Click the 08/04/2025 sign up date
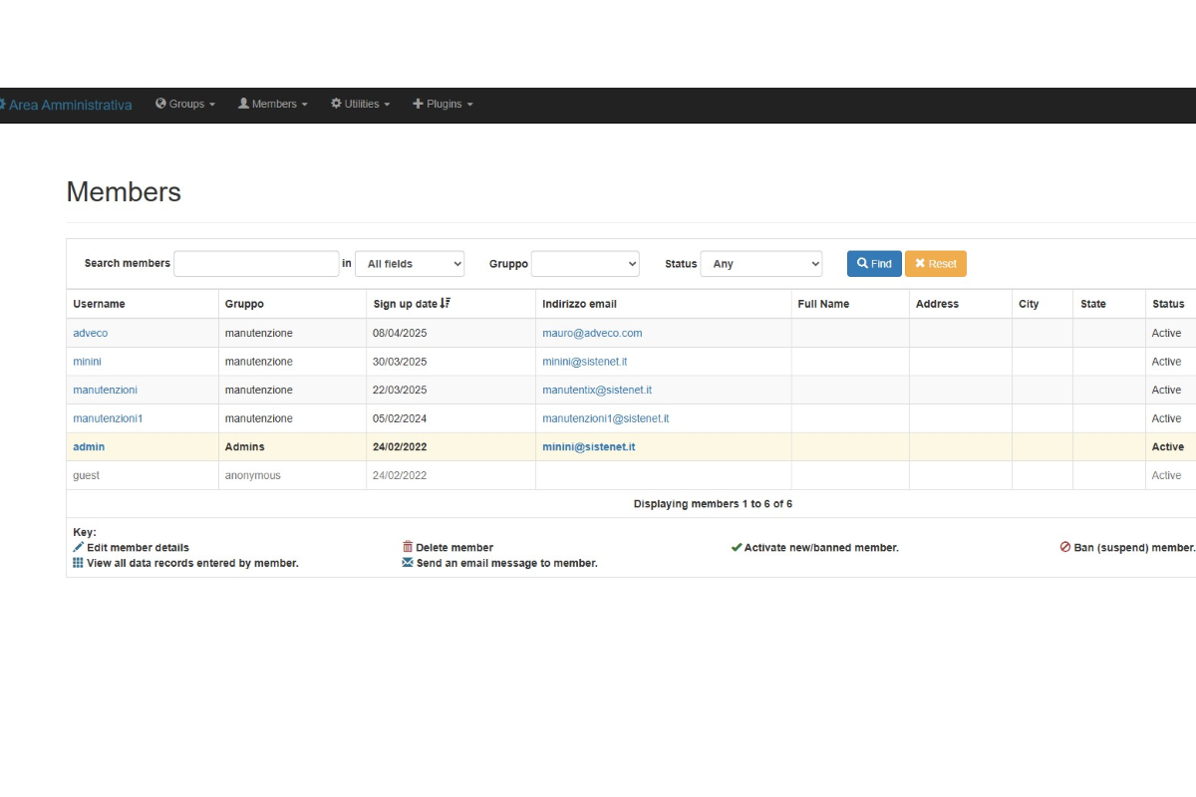This screenshot has width=1196, height=797. coord(400,333)
